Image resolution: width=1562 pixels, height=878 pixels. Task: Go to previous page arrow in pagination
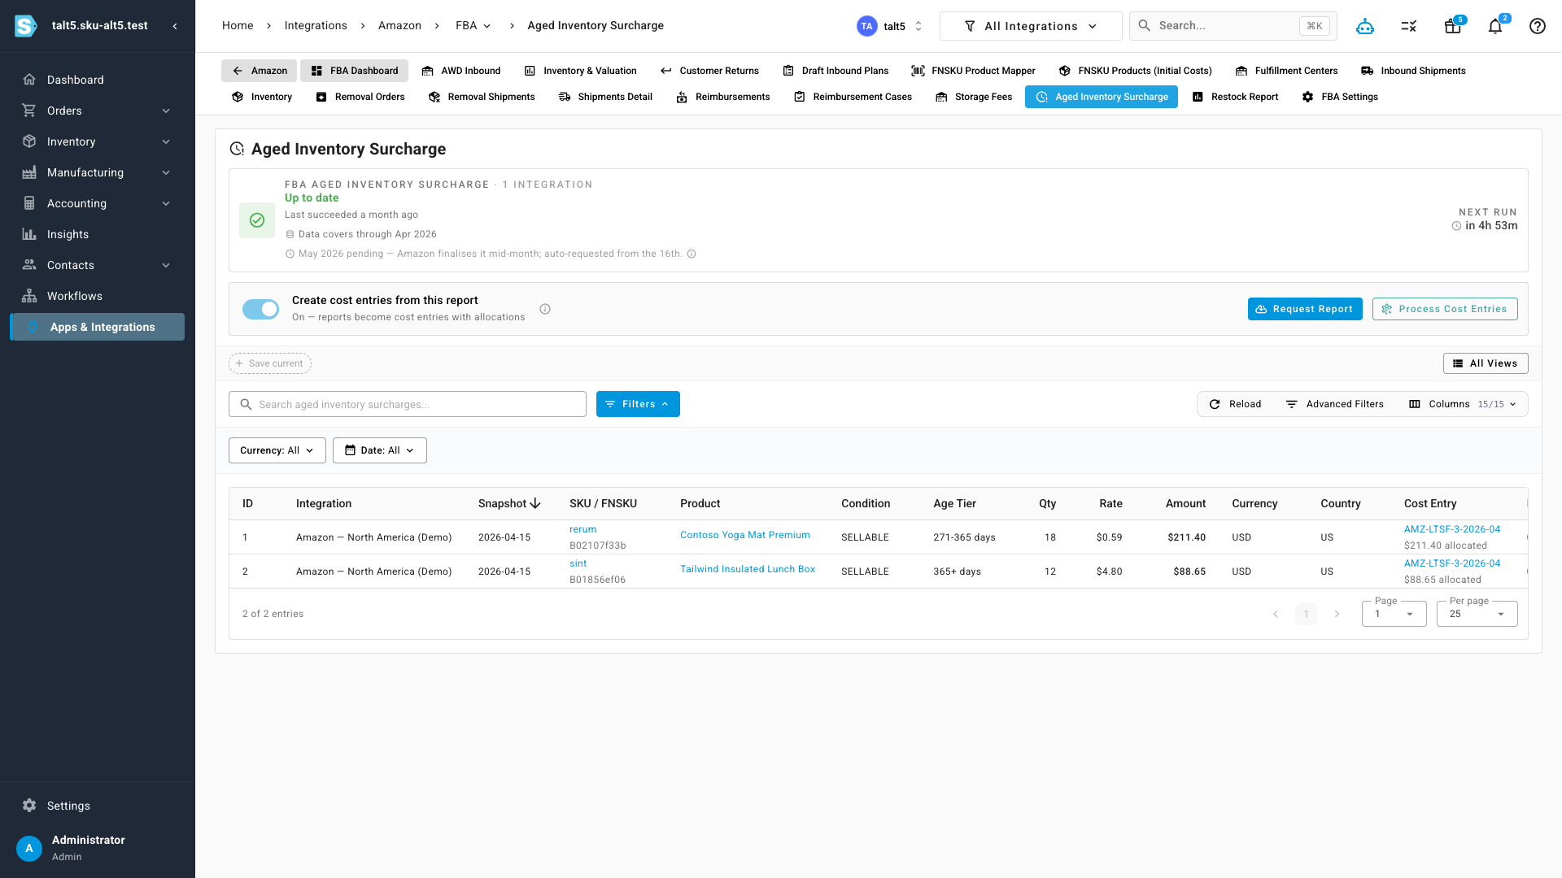pos(1276,614)
